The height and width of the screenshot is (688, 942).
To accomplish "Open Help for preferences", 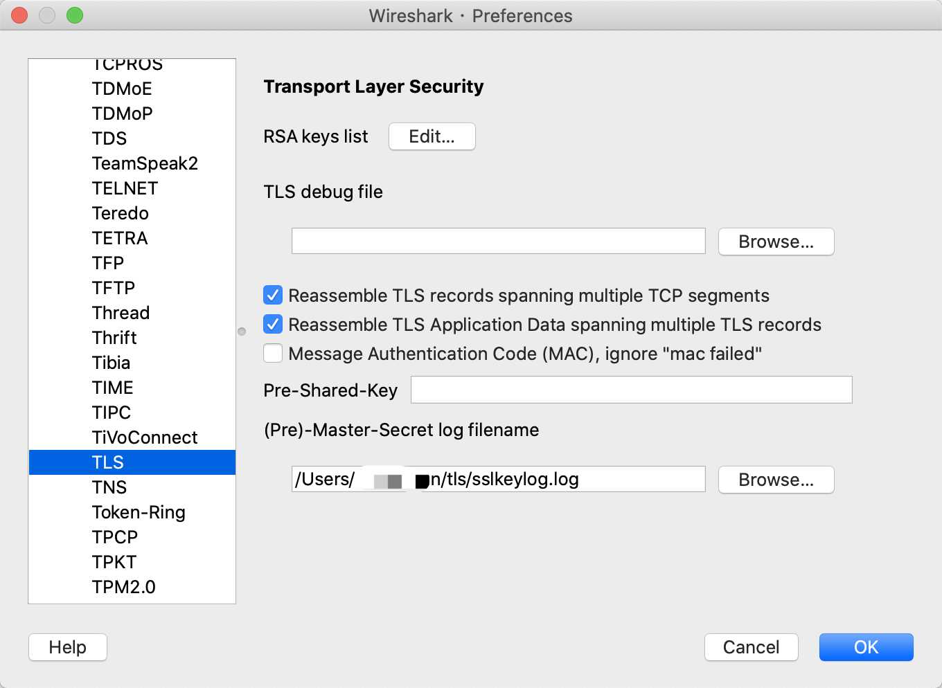I will point(68,647).
